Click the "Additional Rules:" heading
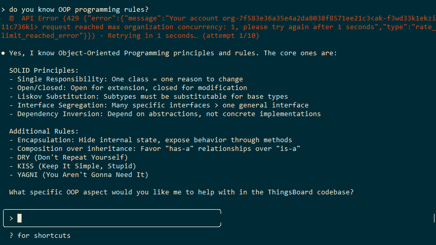 click(x=44, y=131)
